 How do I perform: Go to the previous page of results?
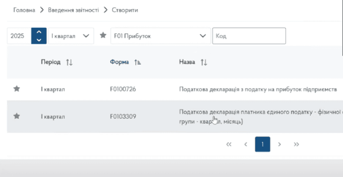pyautogui.click(x=246, y=145)
